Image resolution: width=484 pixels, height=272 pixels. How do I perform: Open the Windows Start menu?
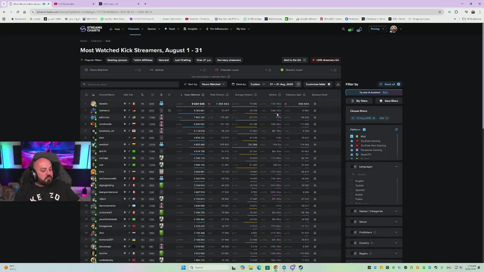[x=183, y=267]
